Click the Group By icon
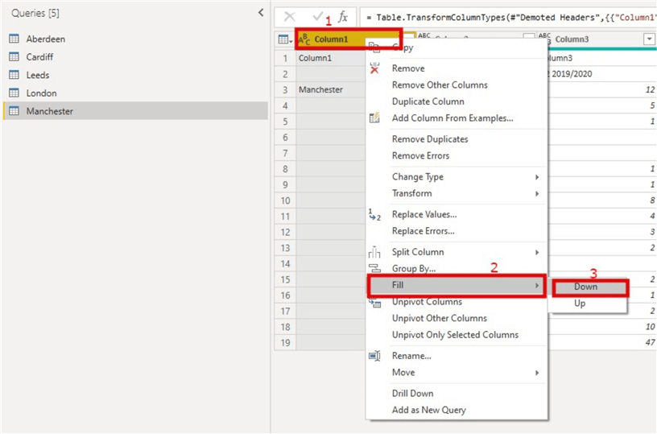The height and width of the screenshot is (434, 657). tap(374, 268)
